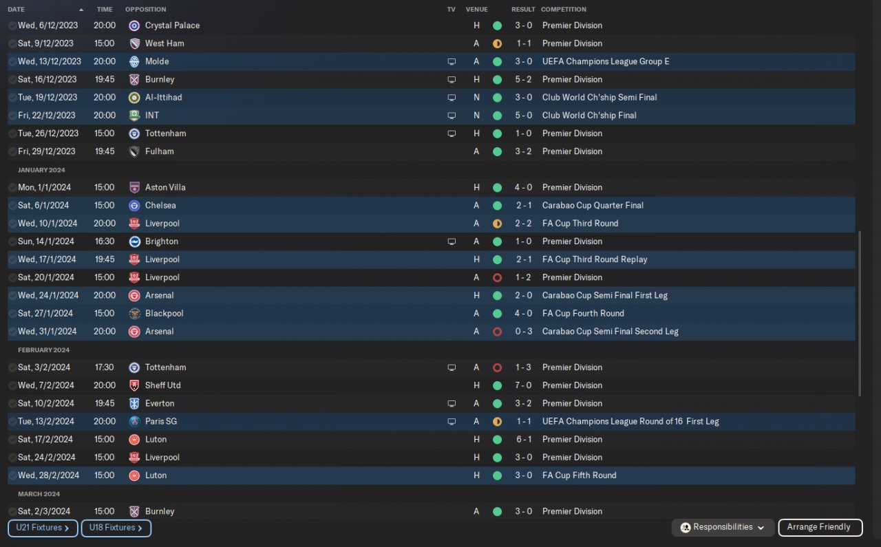The width and height of the screenshot is (881, 547).
Task: Toggle the check circle beside Sat 6/1/2024
Action: point(12,205)
